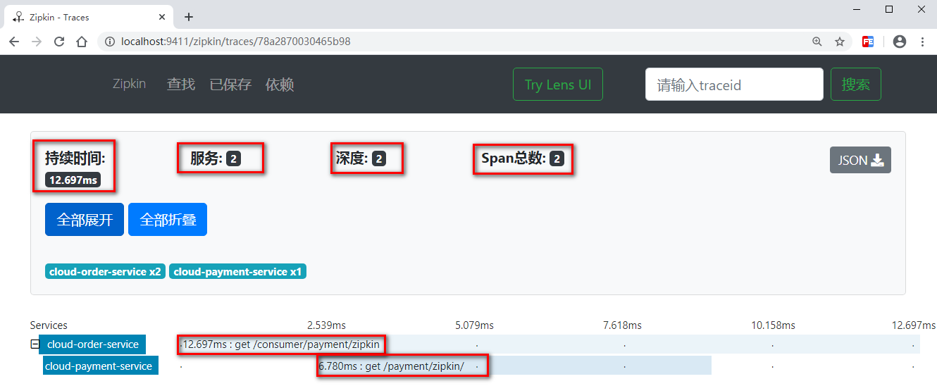Open 依赖 navigation item
The image size is (937, 386).
[x=280, y=85]
